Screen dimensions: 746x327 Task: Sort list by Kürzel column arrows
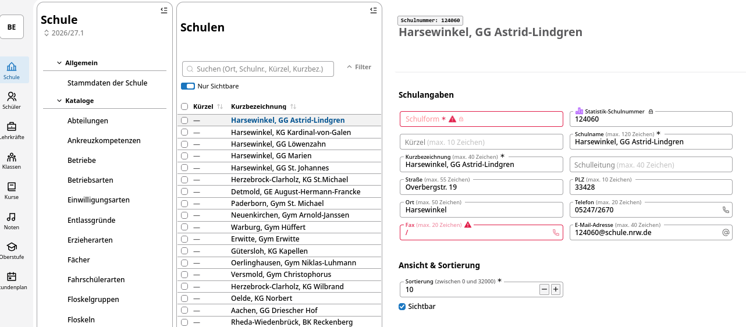click(x=220, y=106)
